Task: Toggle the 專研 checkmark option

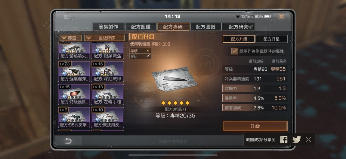Action: pyautogui.click(x=148, y=56)
